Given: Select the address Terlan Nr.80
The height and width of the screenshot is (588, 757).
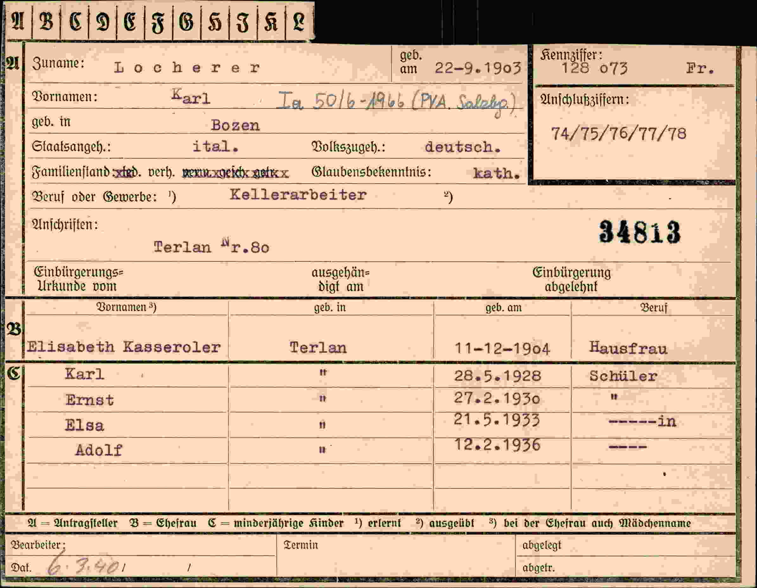Looking at the screenshot, I should click(x=211, y=246).
